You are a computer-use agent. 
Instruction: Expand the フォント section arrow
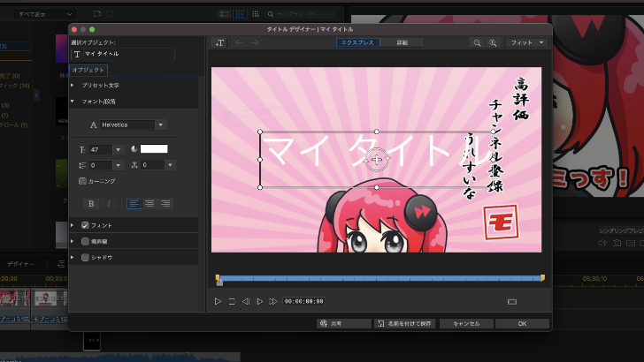point(73,225)
